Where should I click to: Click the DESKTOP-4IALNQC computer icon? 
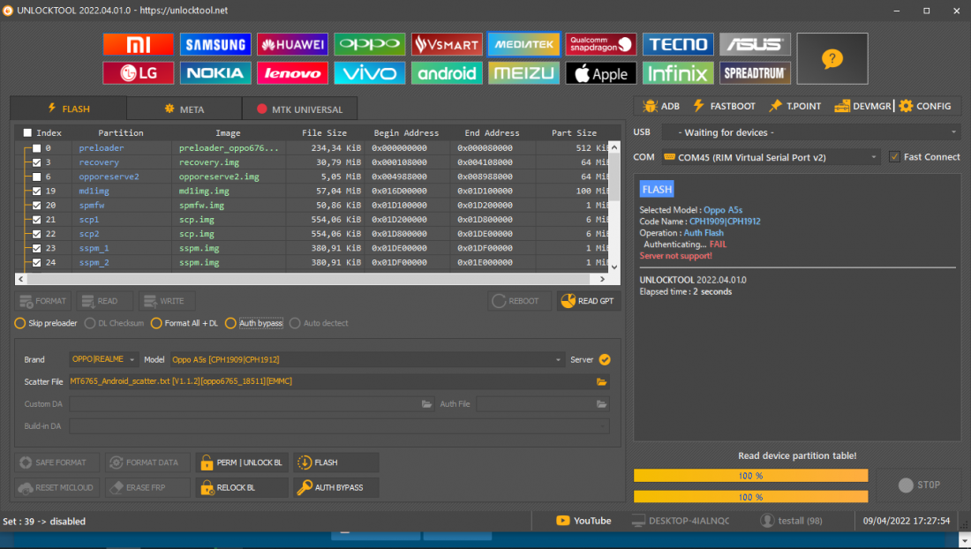point(638,521)
